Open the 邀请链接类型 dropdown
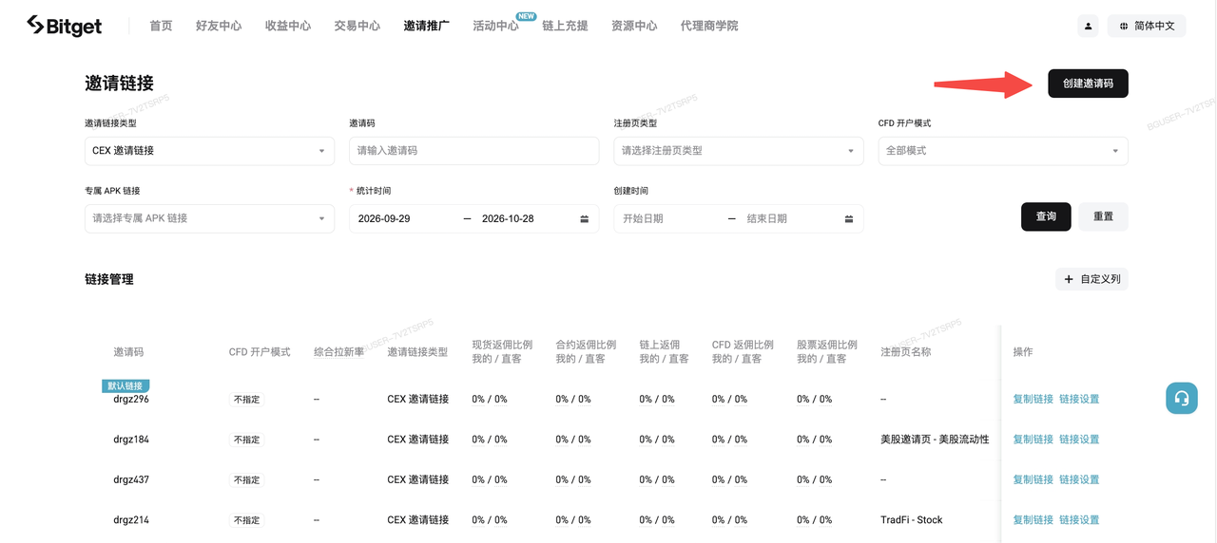The height and width of the screenshot is (543, 1217). [x=209, y=151]
